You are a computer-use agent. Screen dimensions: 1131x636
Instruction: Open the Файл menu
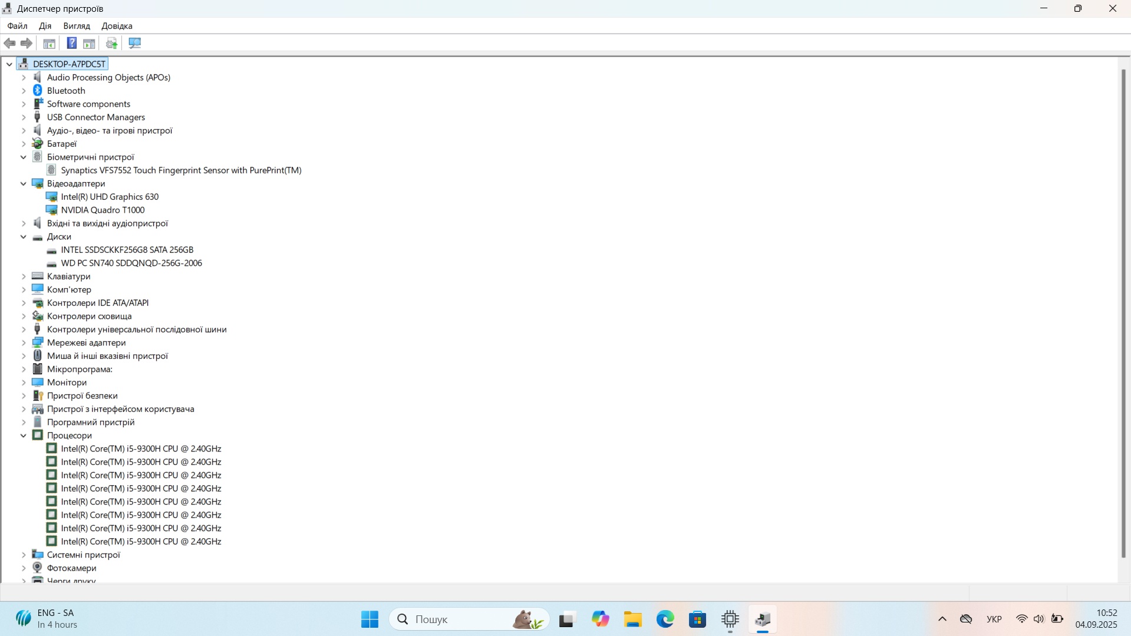(x=17, y=26)
